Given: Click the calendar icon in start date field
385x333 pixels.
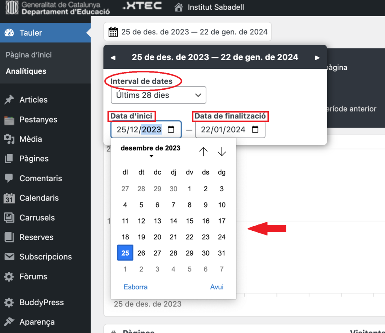Looking at the screenshot, I should [x=171, y=129].
